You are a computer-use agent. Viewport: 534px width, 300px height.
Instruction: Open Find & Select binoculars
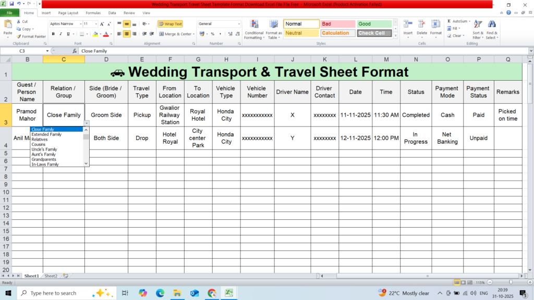pyautogui.click(x=491, y=29)
